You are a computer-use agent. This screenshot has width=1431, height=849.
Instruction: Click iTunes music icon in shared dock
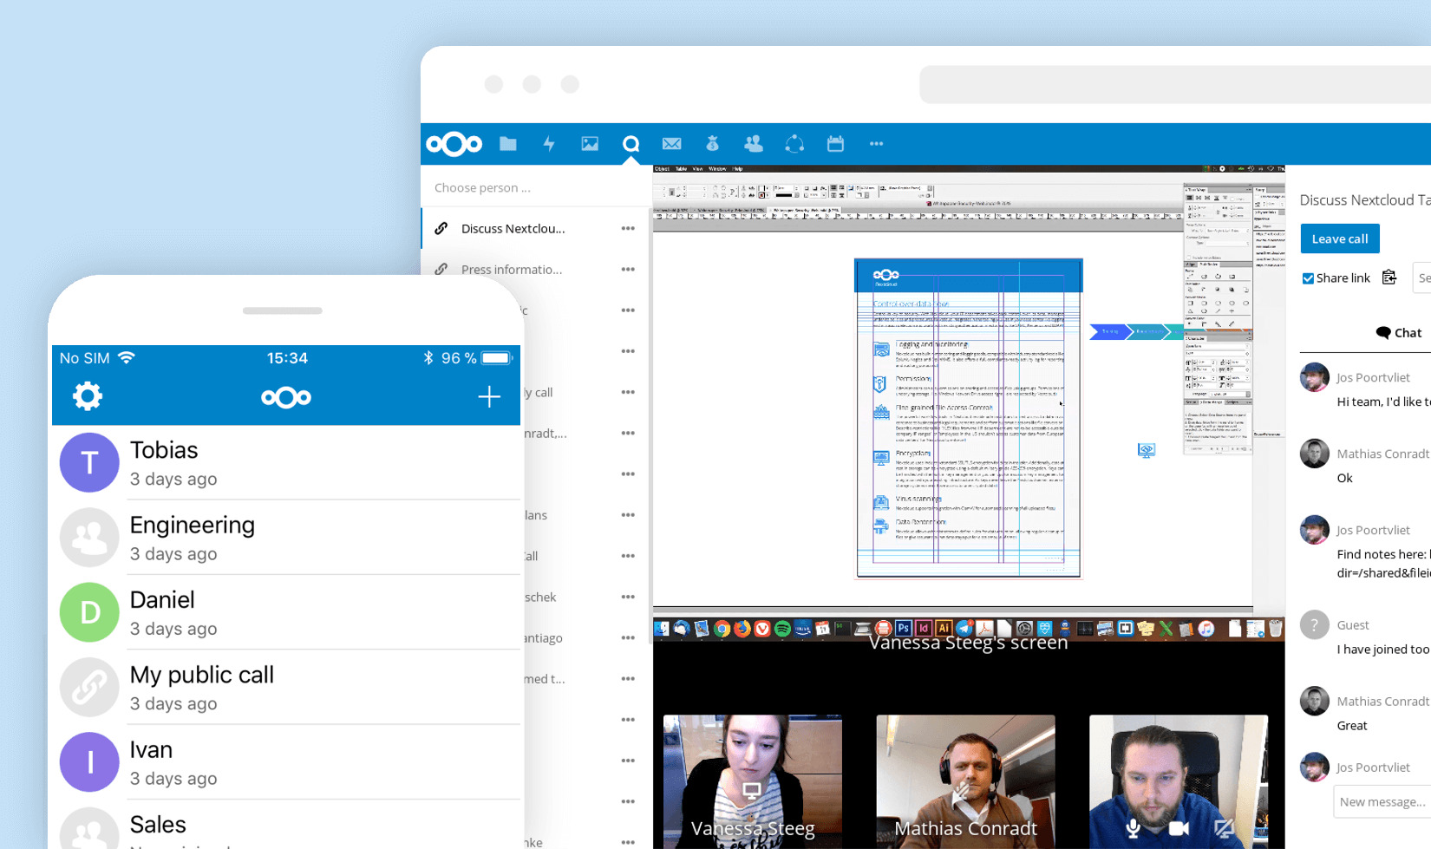(x=1206, y=628)
